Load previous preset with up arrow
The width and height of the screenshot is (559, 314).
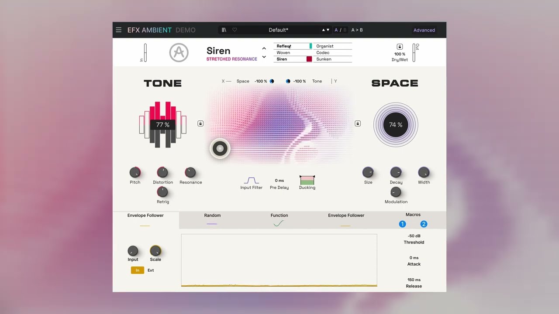pyautogui.click(x=324, y=30)
